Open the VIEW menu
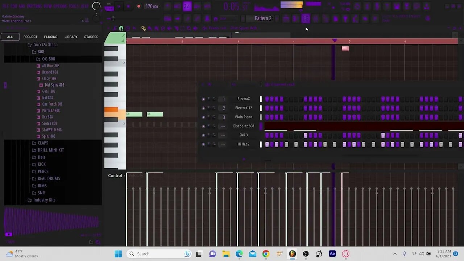This screenshot has width=464, height=261. point(47,6)
